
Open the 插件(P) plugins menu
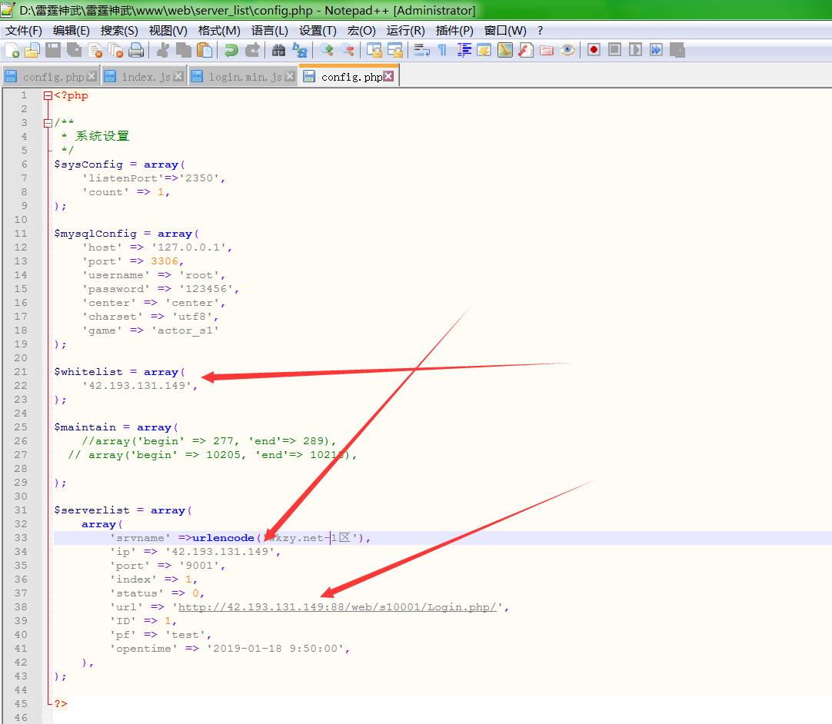[x=454, y=30]
